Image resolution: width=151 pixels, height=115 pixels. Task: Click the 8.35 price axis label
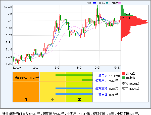(9, 35)
